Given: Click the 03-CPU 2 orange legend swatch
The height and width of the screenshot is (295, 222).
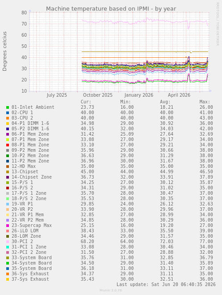Looking at the screenshot, I should tap(8, 118).
